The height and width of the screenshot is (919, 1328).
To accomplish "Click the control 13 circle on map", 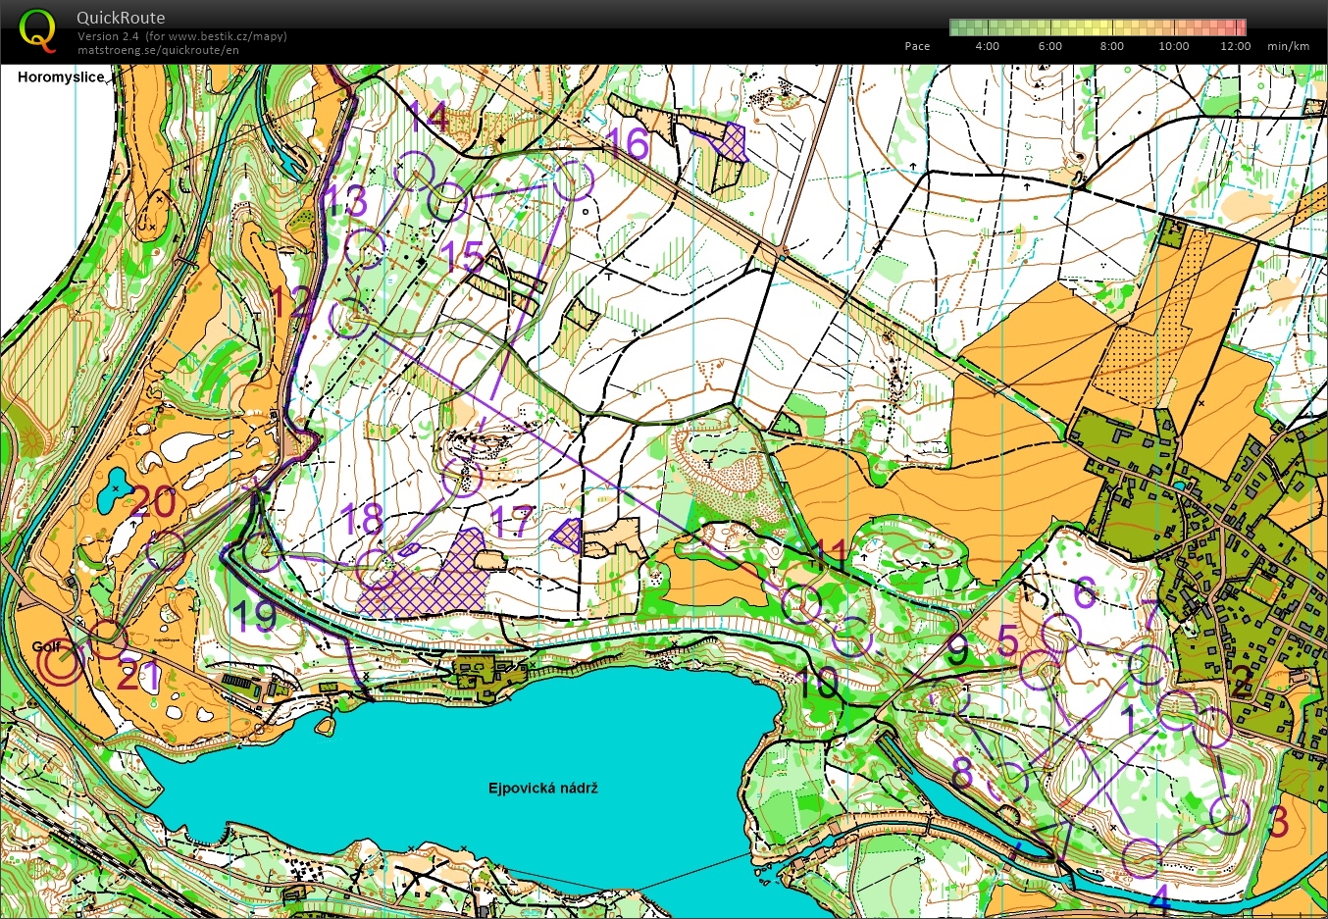I will (x=365, y=249).
